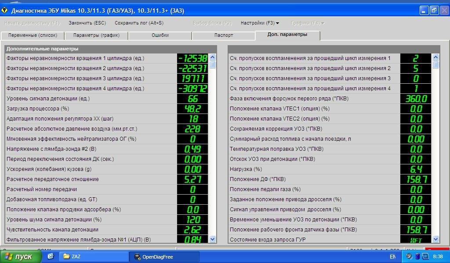Click 'Загрузка процессора (%)' value 48.2
Screen dimensions: 450x263
(192, 109)
